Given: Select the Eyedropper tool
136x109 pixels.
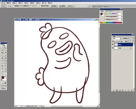Looking at the screenshot, I should point(5,71).
